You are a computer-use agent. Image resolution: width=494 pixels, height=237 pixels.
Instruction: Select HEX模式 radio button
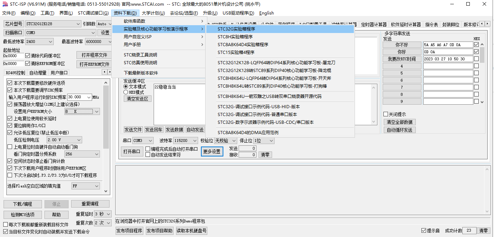pyautogui.click(x=126, y=92)
